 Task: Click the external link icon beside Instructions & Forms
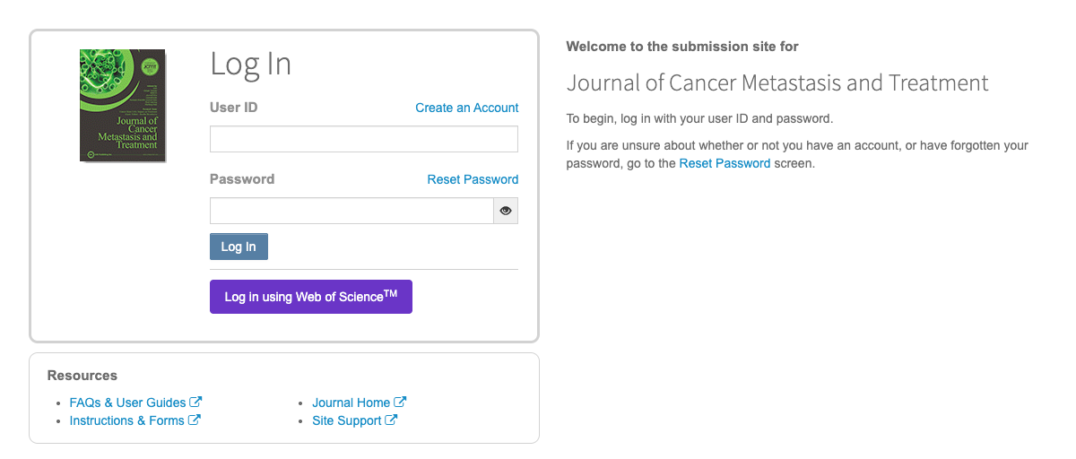[x=194, y=420]
